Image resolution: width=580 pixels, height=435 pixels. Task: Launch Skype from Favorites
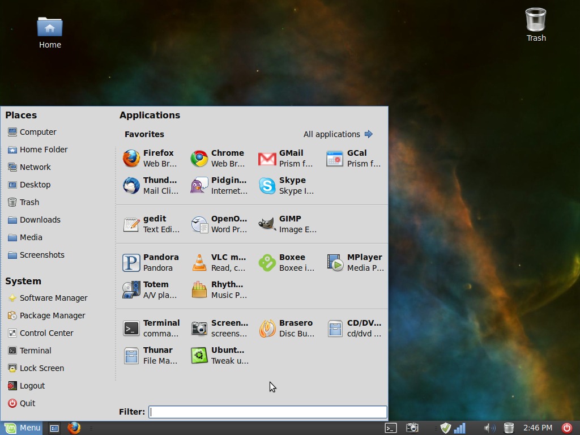286,185
